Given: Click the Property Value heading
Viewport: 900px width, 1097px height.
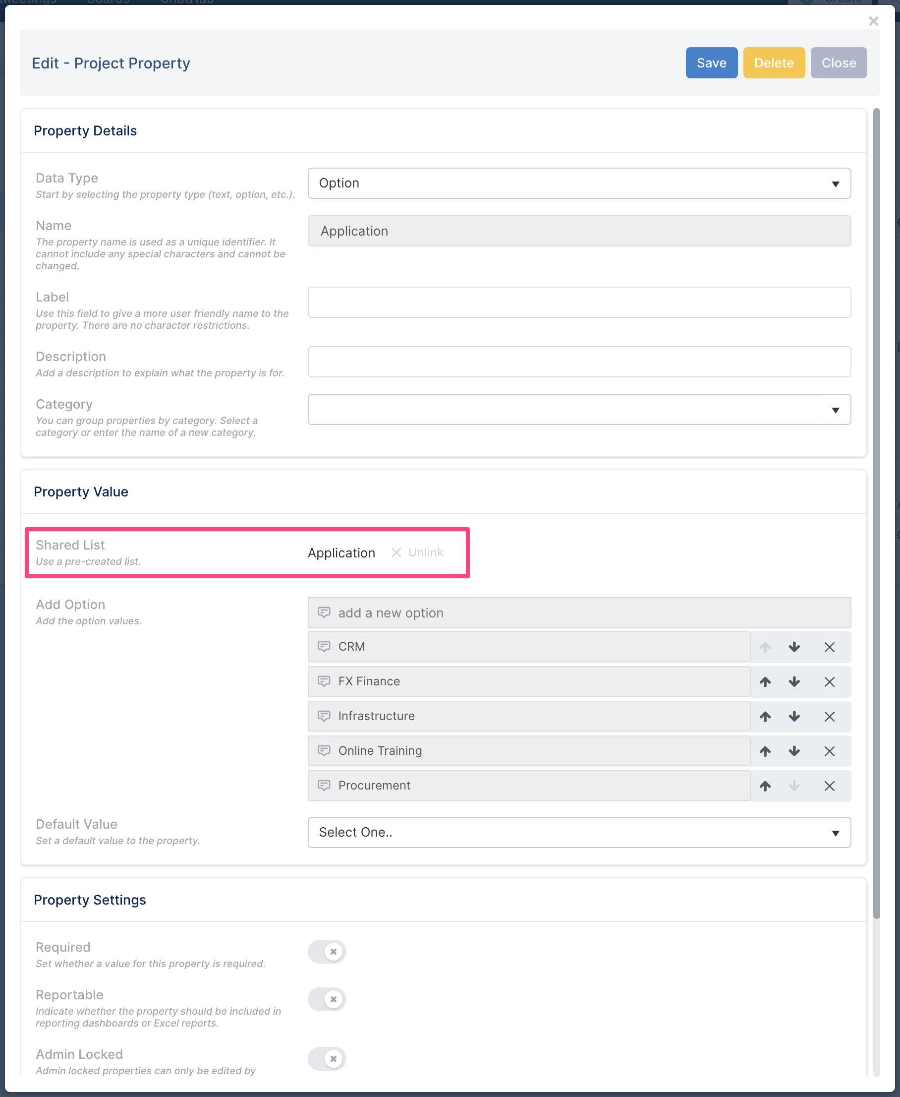Looking at the screenshot, I should pos(81,491).
